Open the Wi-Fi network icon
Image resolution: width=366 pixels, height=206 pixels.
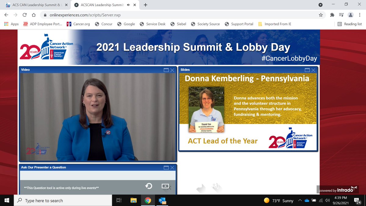pos(321,201)
